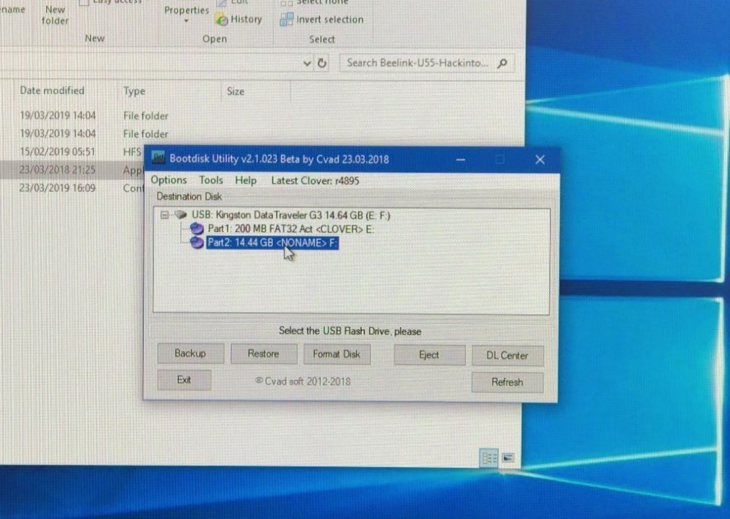Open the Explorer address bar history dropdown
Image resolution: width=730 pixels, height=519 pixels.
click(x=307, y=63)
